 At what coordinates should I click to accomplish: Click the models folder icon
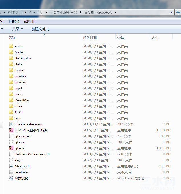click(x=11, y=76)
